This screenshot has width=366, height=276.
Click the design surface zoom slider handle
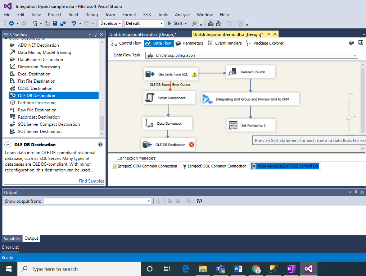coord(349,118)
